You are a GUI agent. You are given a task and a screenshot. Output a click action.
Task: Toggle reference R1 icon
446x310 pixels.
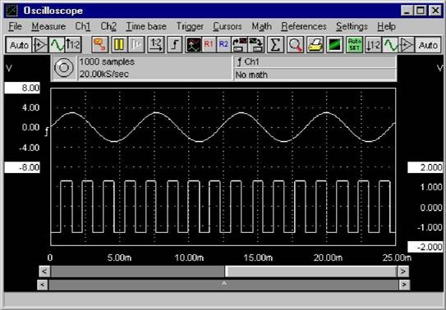[209, 45]
